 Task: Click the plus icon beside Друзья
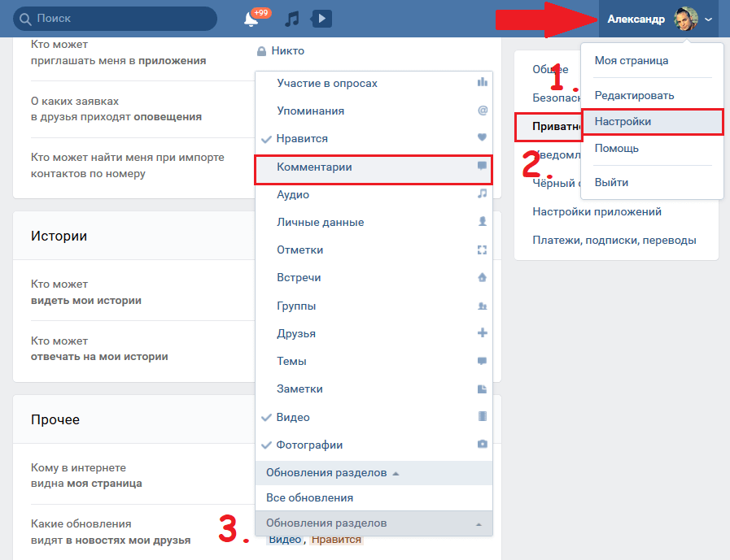pos(483,333)
